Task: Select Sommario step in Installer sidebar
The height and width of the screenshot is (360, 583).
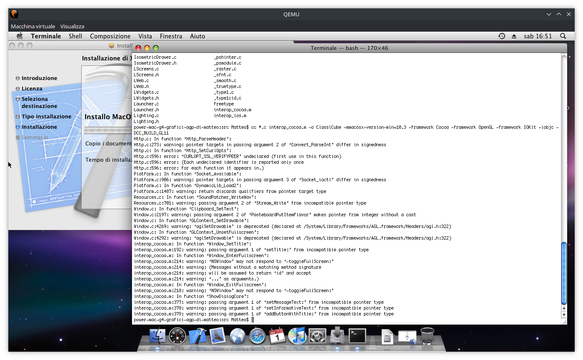Action: [x=35, y=137]
